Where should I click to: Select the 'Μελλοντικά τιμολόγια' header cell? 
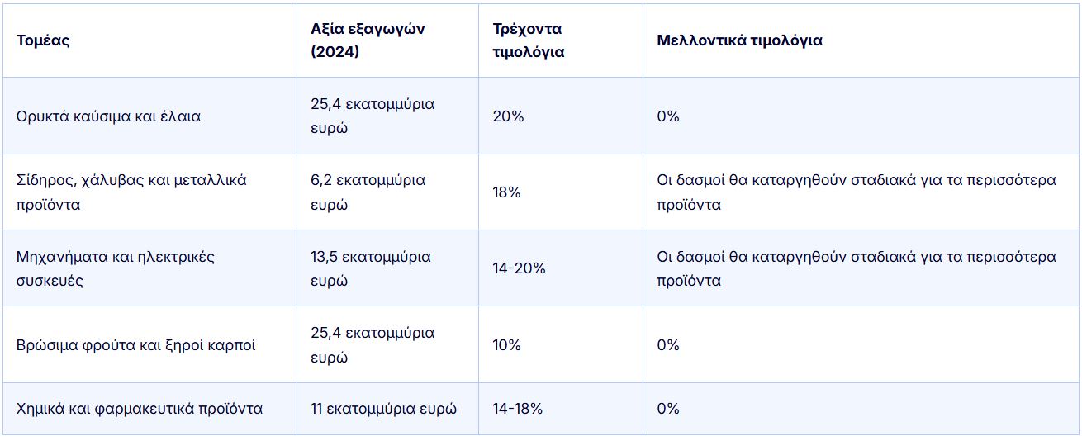coord(739,40)
